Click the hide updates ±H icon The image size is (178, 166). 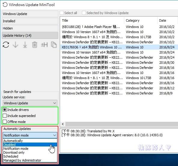[x=44, y=45]
